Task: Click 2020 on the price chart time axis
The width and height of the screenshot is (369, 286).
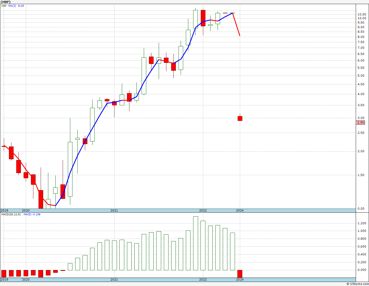Action: click(x=26, y=210)
